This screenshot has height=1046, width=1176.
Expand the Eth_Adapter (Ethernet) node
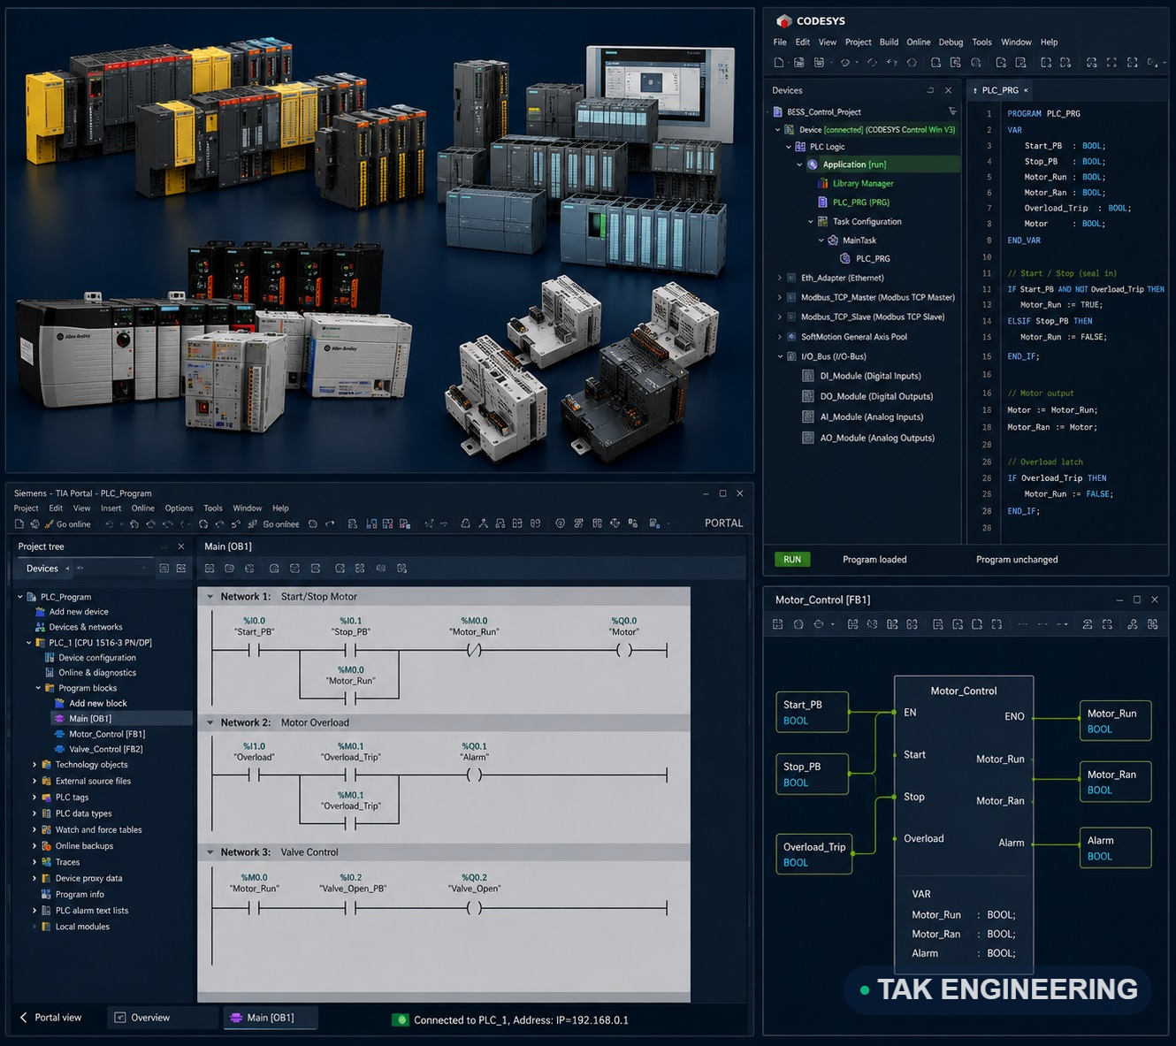(x=779, y=278)
